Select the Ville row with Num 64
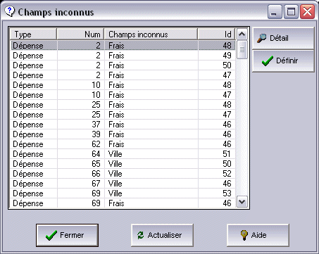319x254 pixels. pyautogui.click(x=123, y=154)
